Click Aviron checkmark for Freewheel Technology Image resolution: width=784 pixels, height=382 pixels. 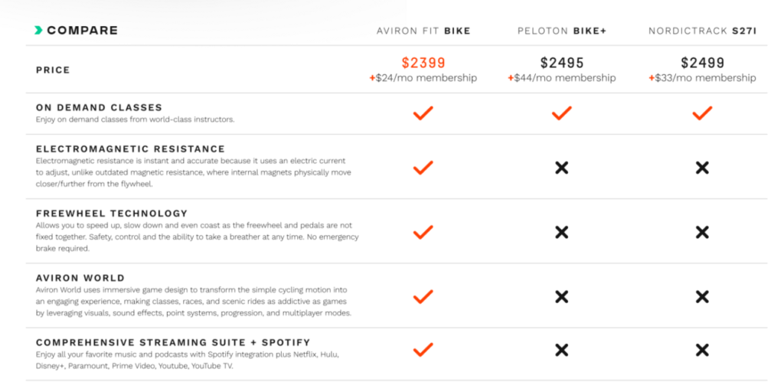[423, 231]
